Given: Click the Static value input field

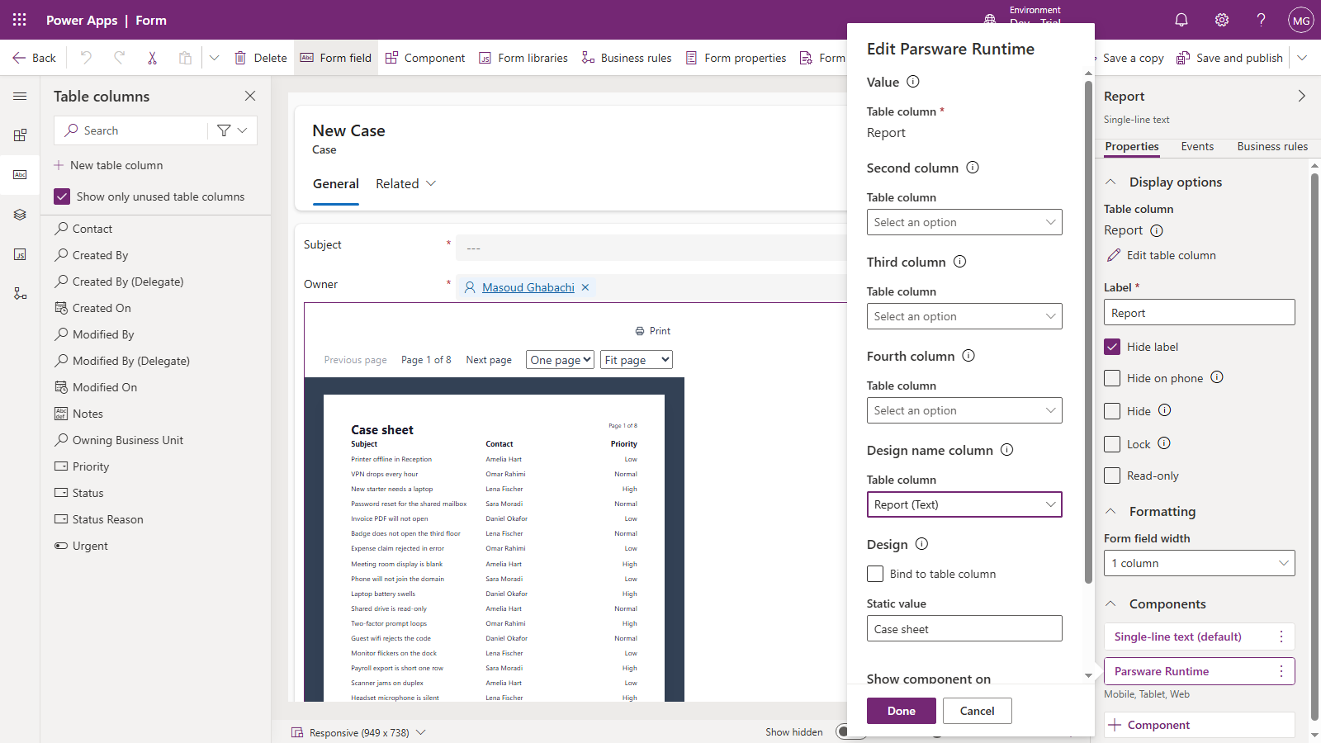Looking at the screenshot, I should click(964, 628).
